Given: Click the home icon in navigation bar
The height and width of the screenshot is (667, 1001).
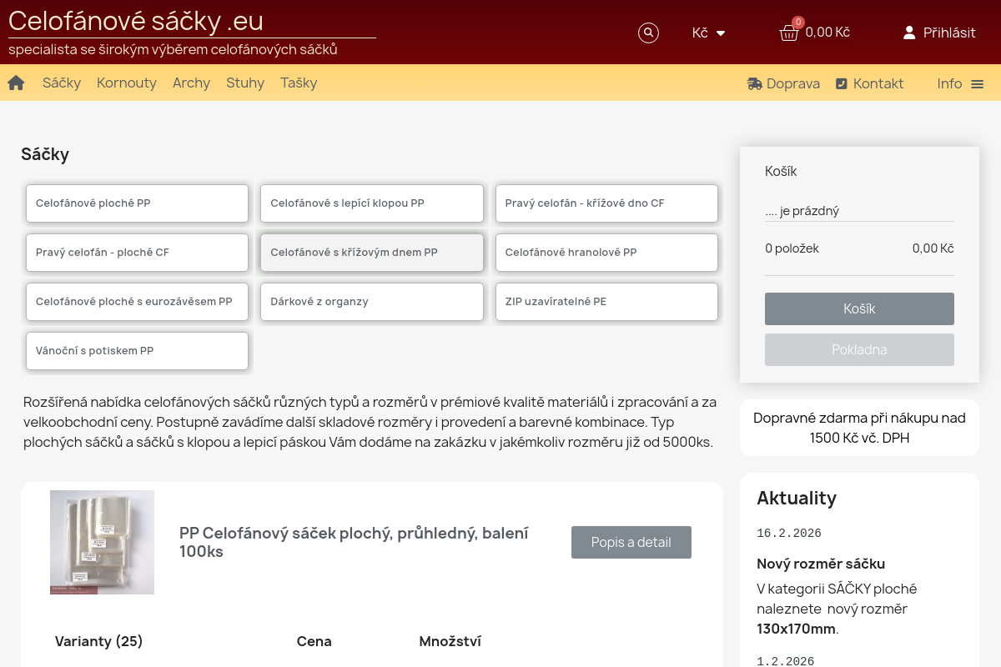Looking at the screenshot, I should point(16,83).
